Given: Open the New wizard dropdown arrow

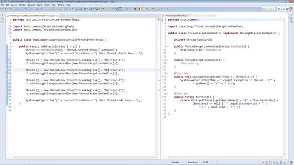Looking at the screenshot, I should click(x=6, y=9).
